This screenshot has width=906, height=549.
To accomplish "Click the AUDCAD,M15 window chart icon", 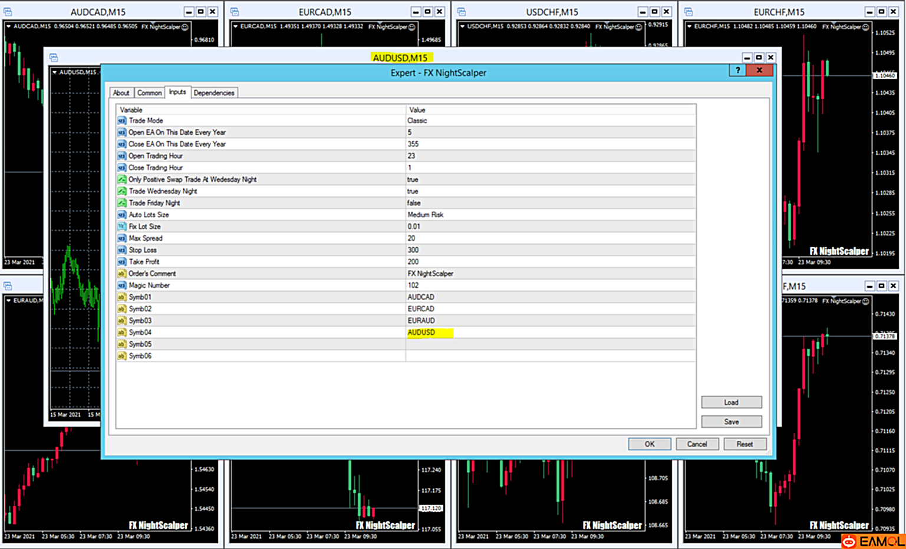I will [8, 12].
